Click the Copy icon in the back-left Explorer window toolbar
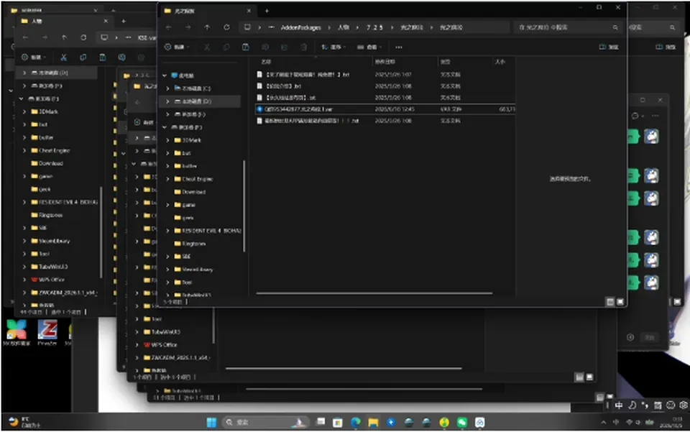690x432 pixels. pos(83,58)
